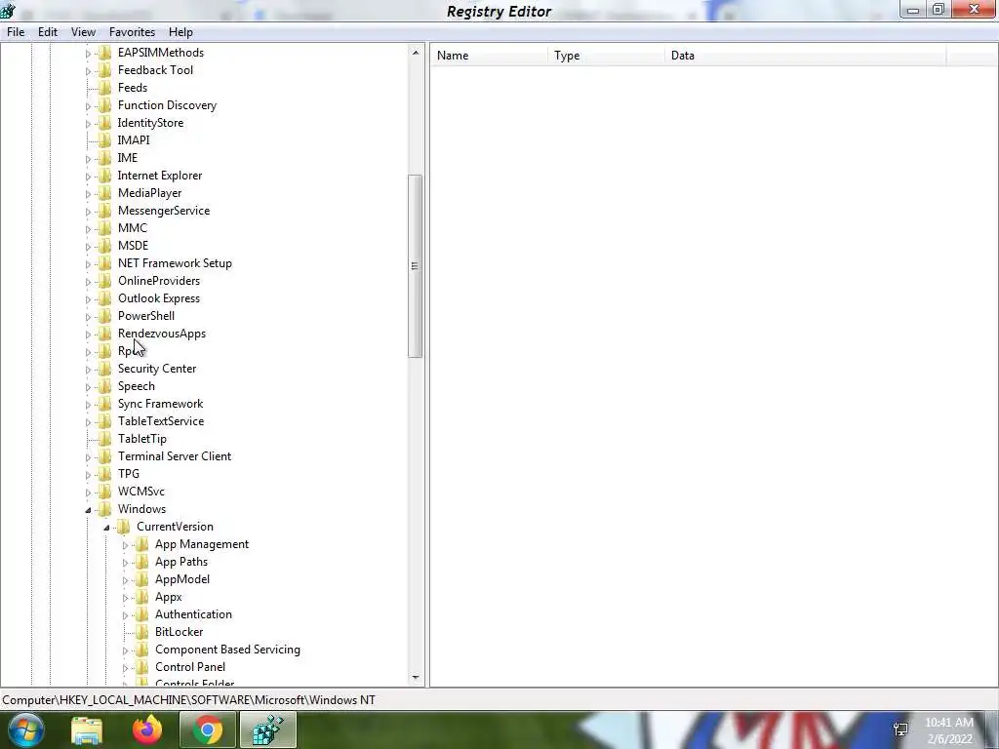
Task: Select the CurrentVersion key label
Action: click(175, 527)
